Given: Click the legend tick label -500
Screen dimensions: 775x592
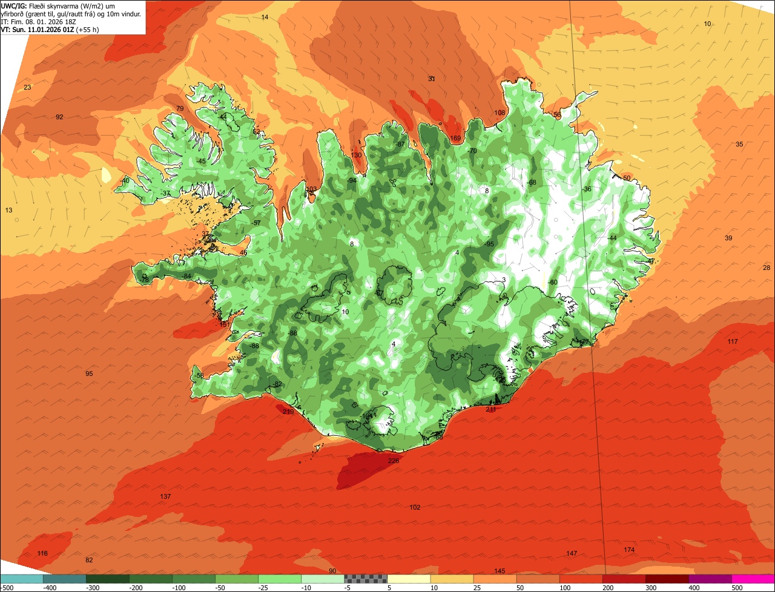Looking at the screenshot, I should pos(8,588).
